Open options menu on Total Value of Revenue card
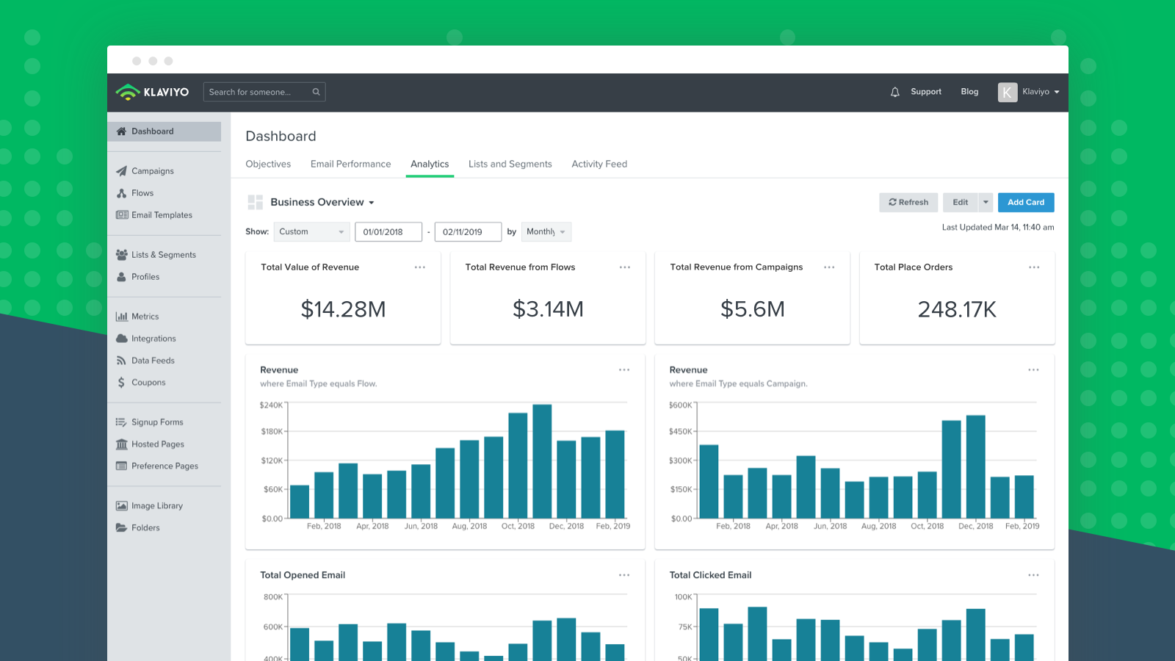 tap(419, 267)
